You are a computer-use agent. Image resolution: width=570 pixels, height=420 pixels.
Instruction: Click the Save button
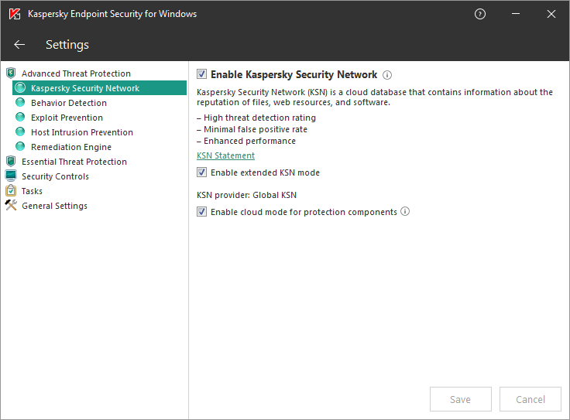(461, 399)
